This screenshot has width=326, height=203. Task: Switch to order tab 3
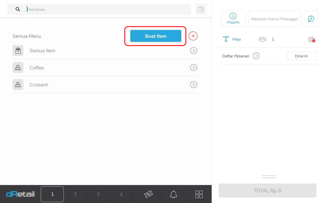(x=98, y=194)
